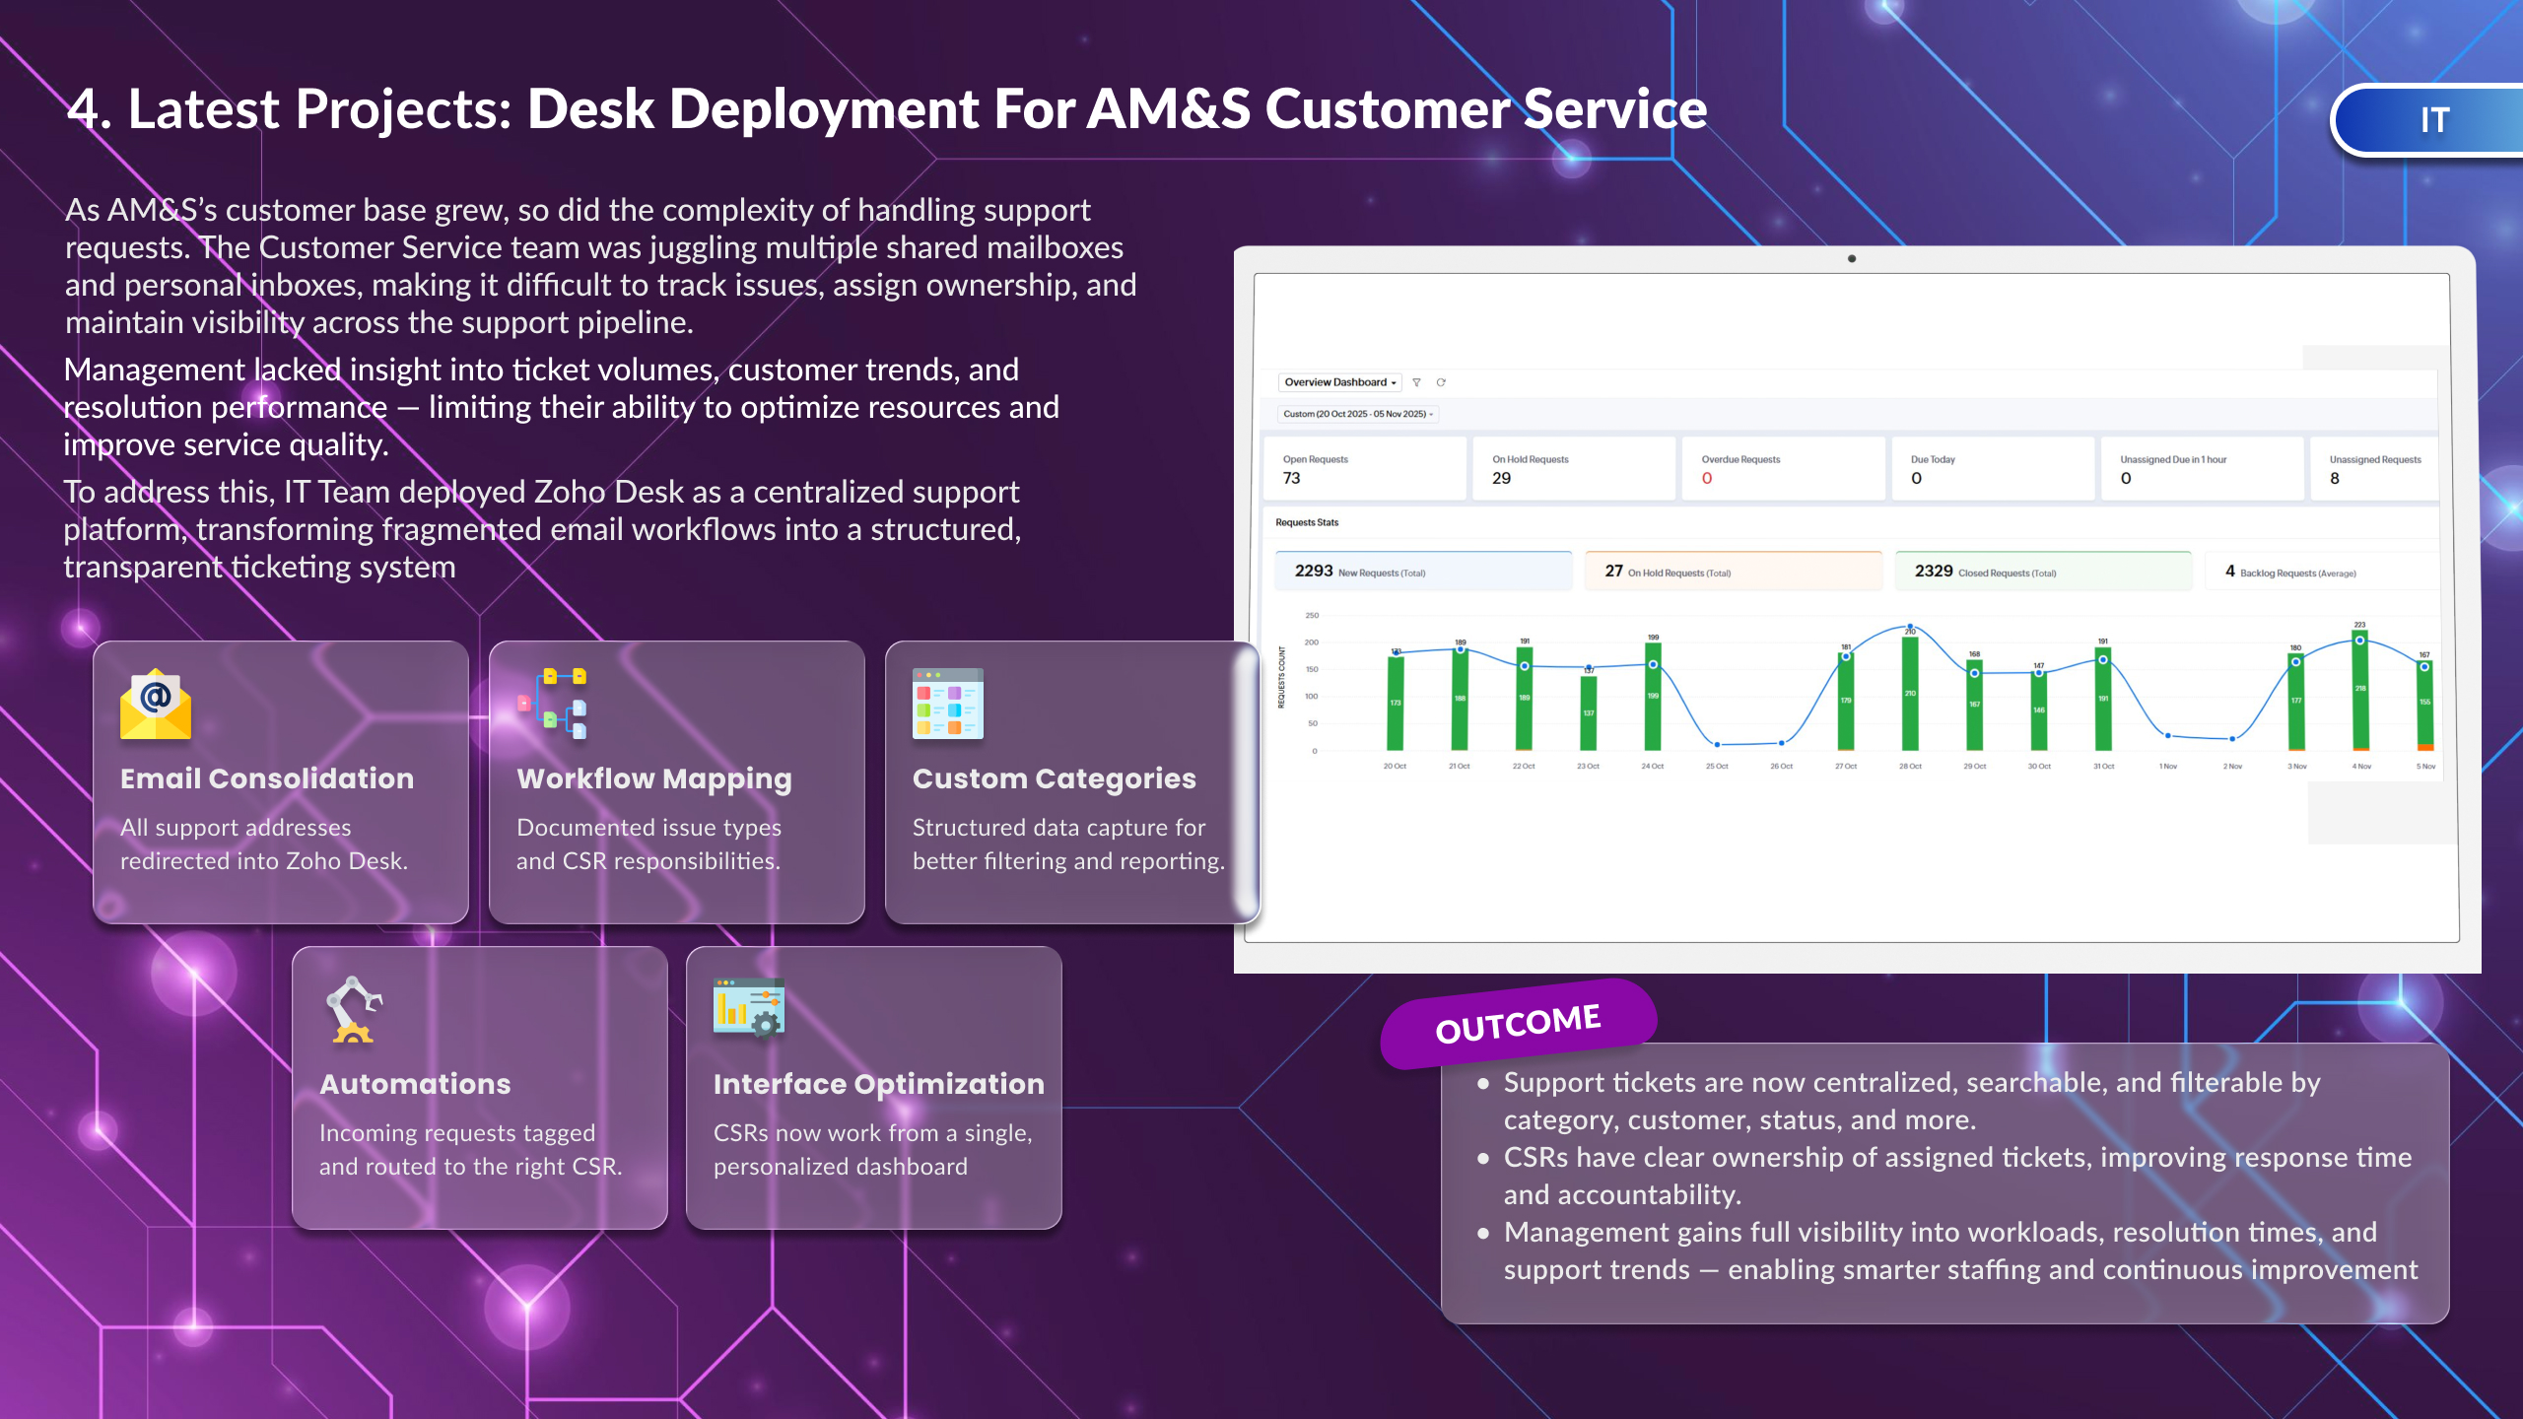Click the Interface Optimization chart icon
This screenshot has width=2523, height=1419.
coord(748,1007)
